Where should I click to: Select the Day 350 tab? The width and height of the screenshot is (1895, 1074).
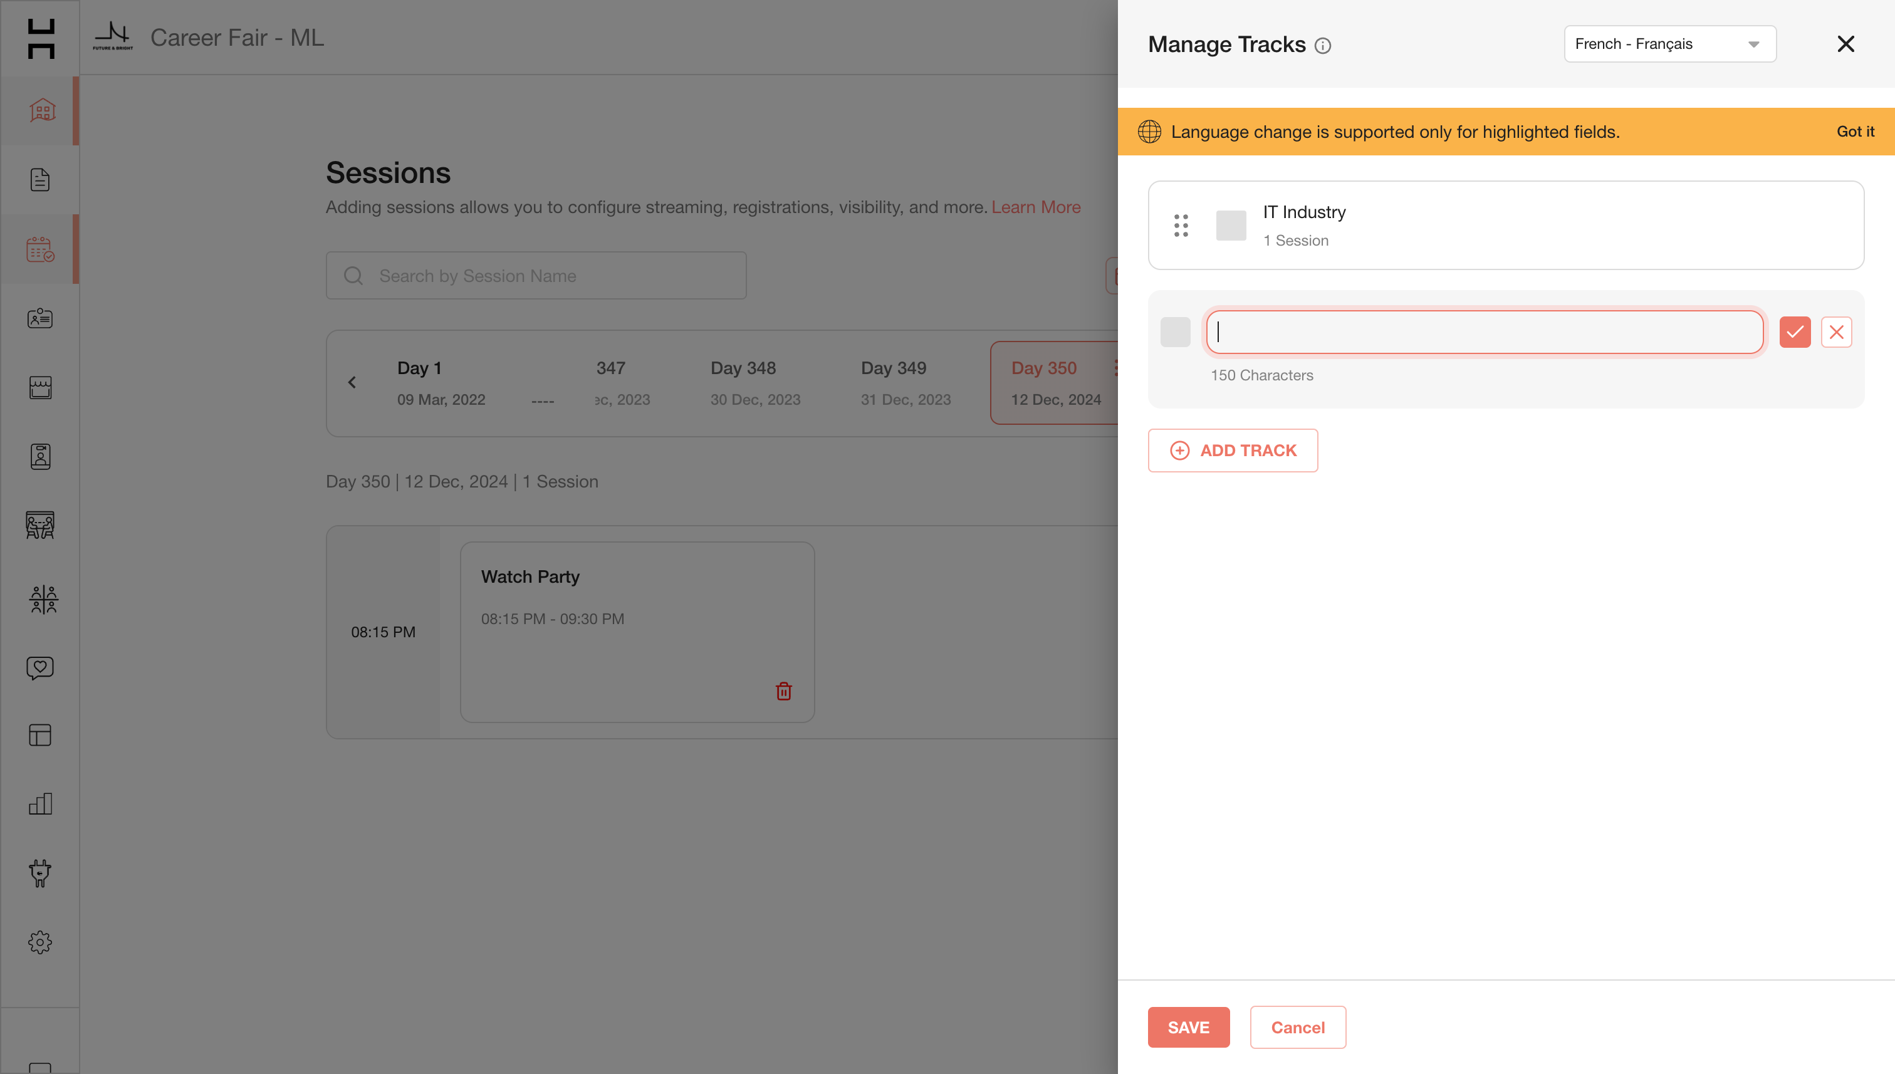(1055, 383)
